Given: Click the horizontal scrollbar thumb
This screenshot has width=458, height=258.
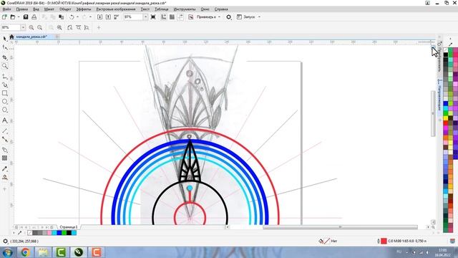Looking at the screenshot, I should (340, 227).
